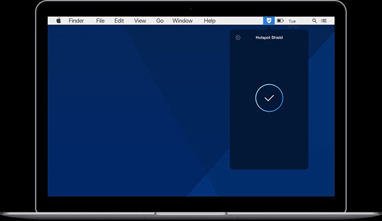Open the View menu
Viewport: 382px width, 221px height.
[140, 21]
